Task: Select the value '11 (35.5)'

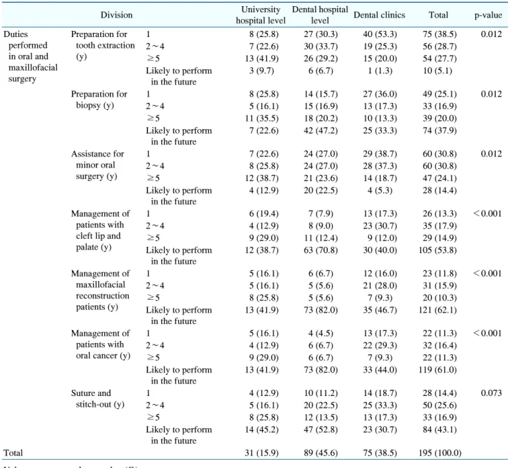Action: [x=261, y=119]
